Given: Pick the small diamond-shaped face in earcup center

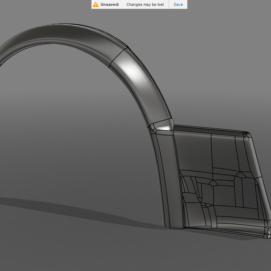Looking at the screenshot, I should (x=213, y=183).
